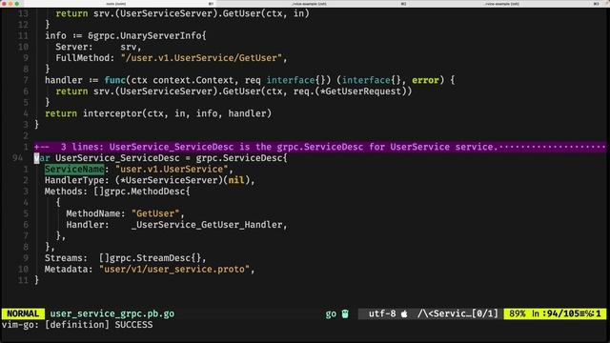This screenshot has height=343, width=610.
Task: Click the macOS yellow minimize window button
Action: (10, 4)
